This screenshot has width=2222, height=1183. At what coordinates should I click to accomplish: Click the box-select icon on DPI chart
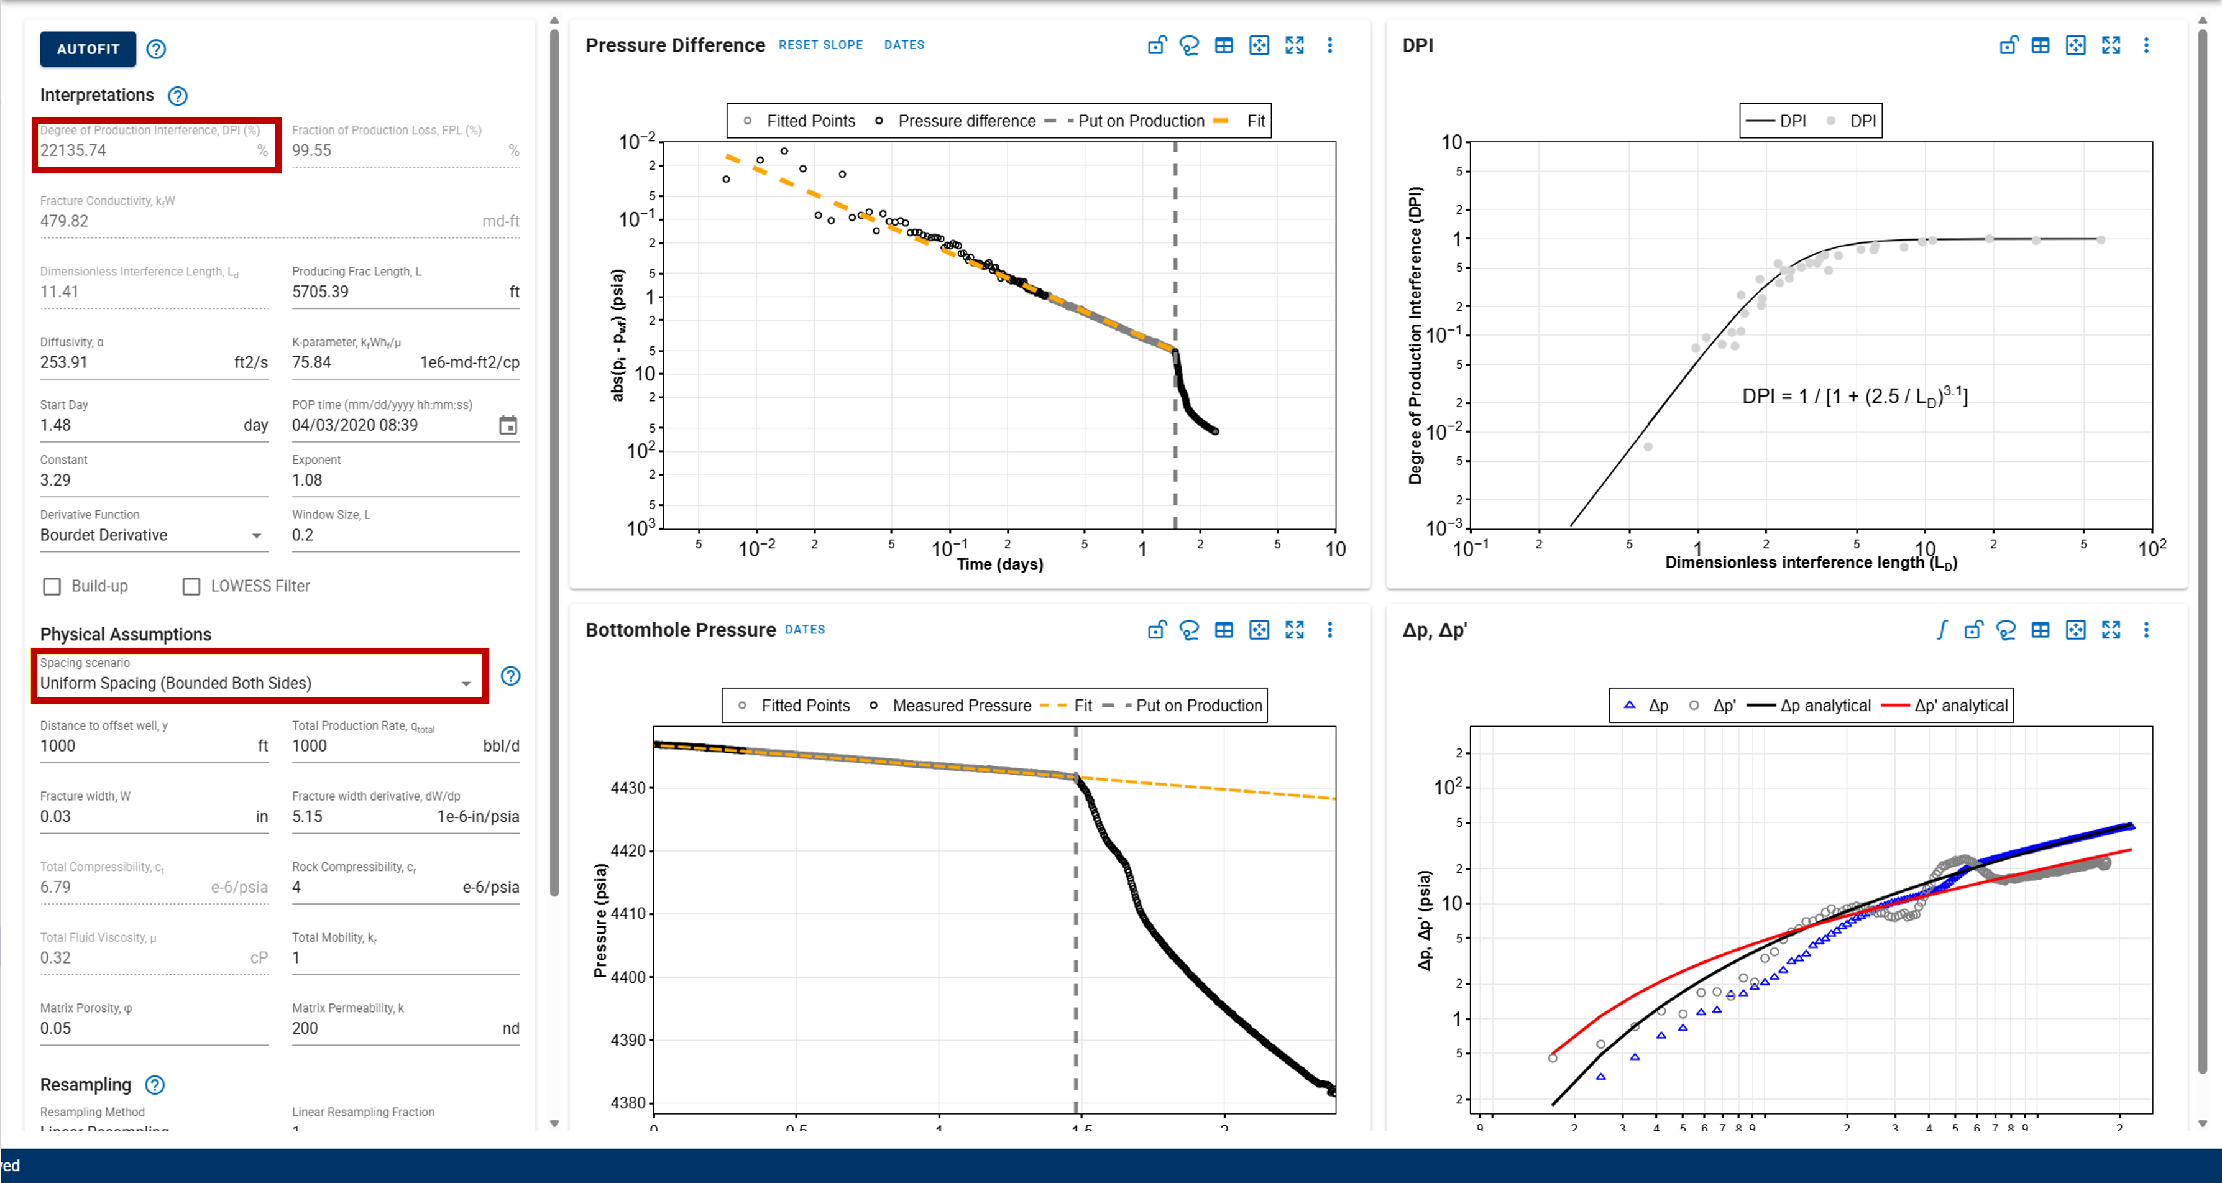click(2076, 45)
